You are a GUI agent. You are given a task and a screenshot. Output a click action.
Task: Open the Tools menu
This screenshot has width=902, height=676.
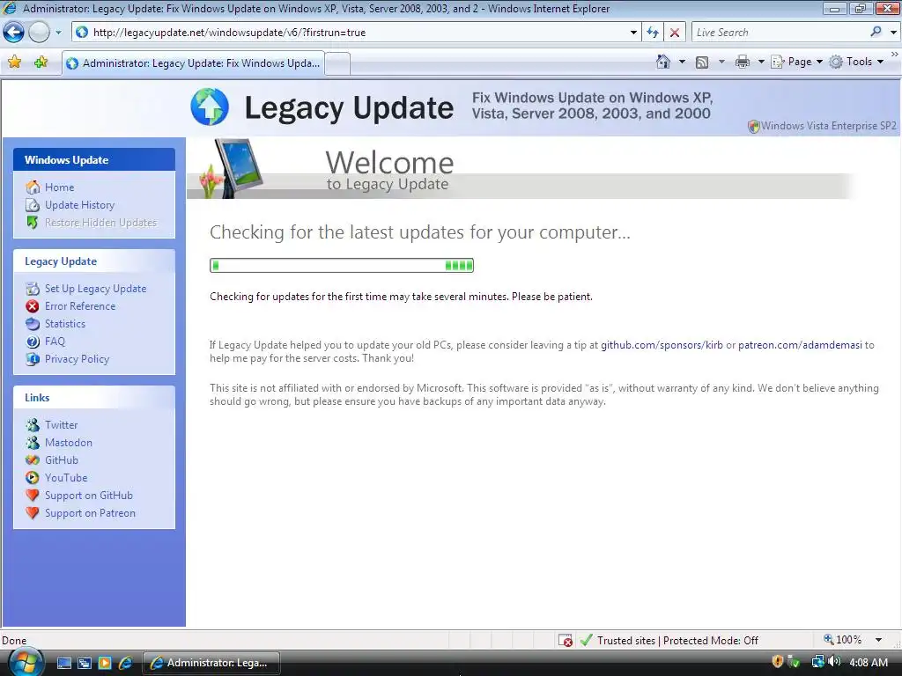[x=856, y=62]
